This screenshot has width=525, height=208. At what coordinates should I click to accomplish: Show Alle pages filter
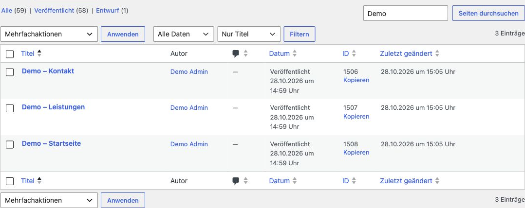(7, 10)
